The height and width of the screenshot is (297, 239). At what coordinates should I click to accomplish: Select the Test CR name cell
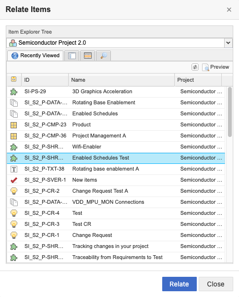pos(82,224)
